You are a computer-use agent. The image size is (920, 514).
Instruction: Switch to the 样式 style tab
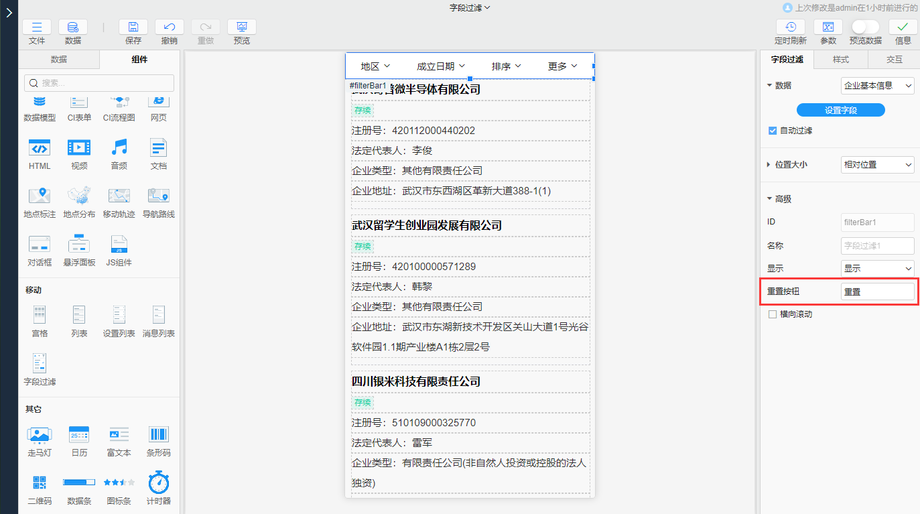coord(840,60)
